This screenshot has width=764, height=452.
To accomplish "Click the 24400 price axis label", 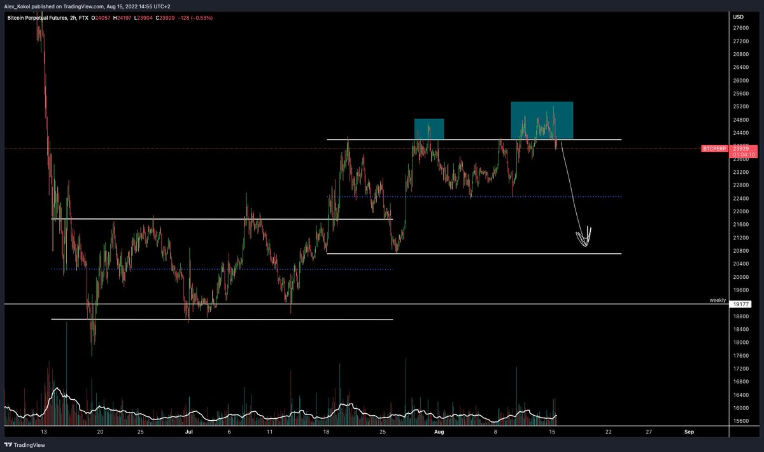I will point(740,132).
